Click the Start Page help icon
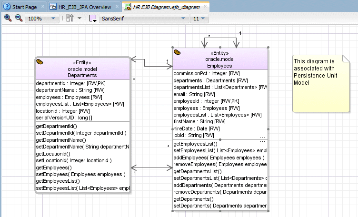The image size is (358, 217). [x=7, y=7]
